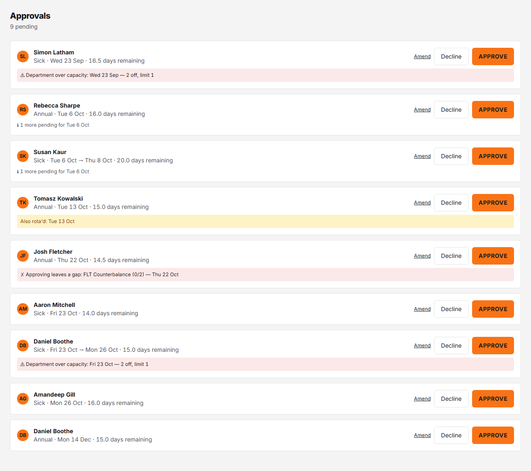This screenshot has height=471, width=531.
Task: Click Aaron Mitchell's AM avatar icon
Action: [x=23, y=309]
